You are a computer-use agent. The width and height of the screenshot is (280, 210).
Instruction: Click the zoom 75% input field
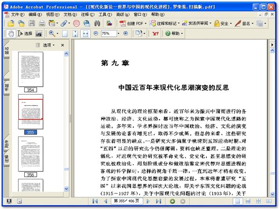pyautogui.click(x=109, y=34)
